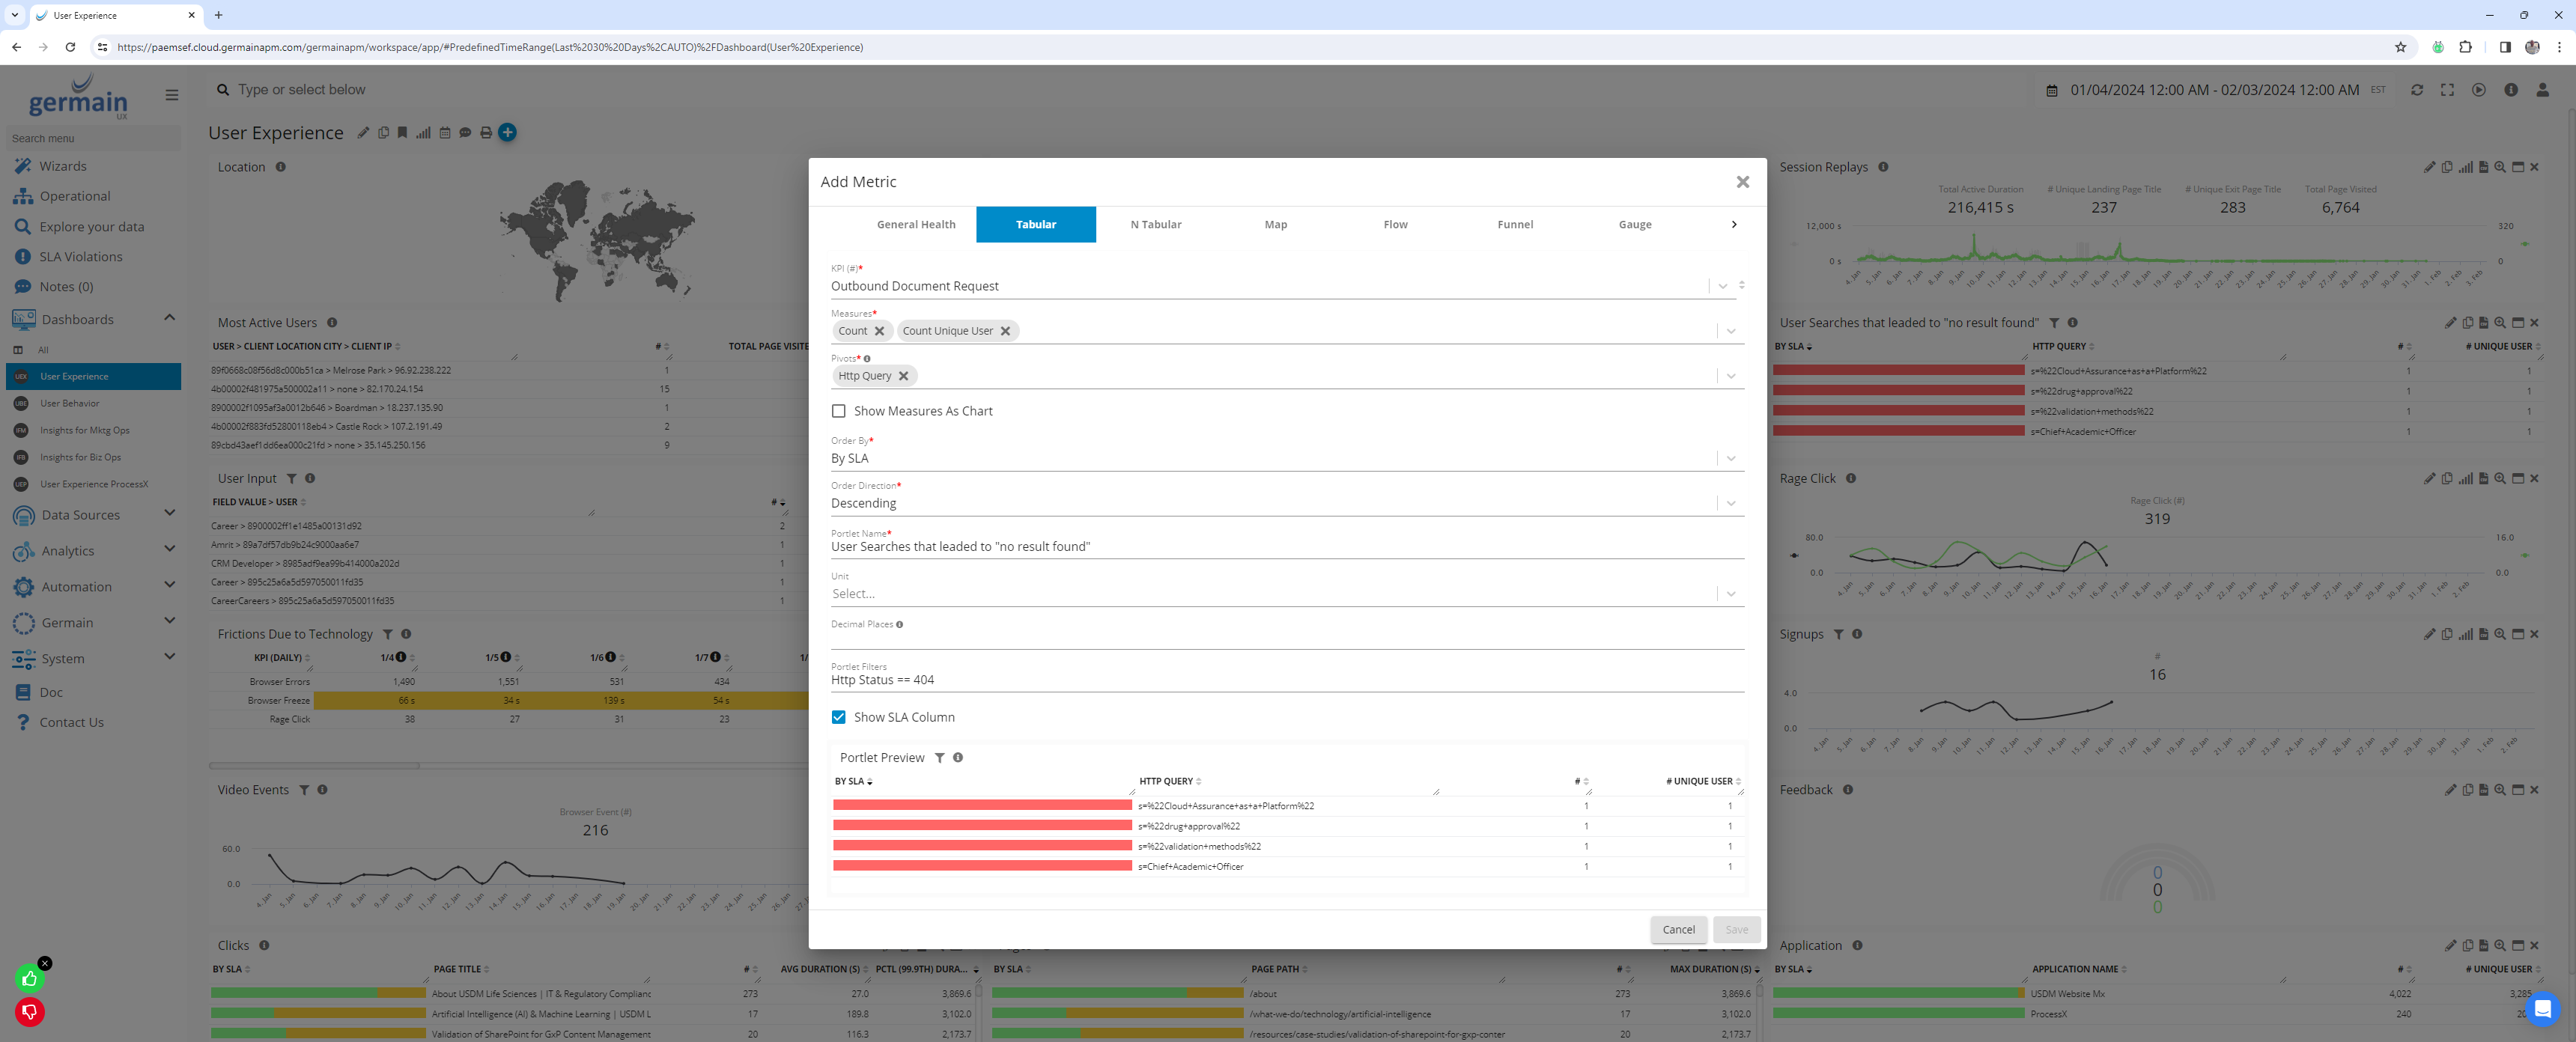Click the thumbs-up feedback icon
The width and height of the screenshot is (2576, 1042).
[30, 979]
